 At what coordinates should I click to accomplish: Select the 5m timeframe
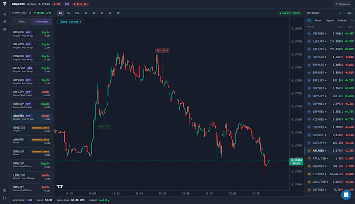68,13
